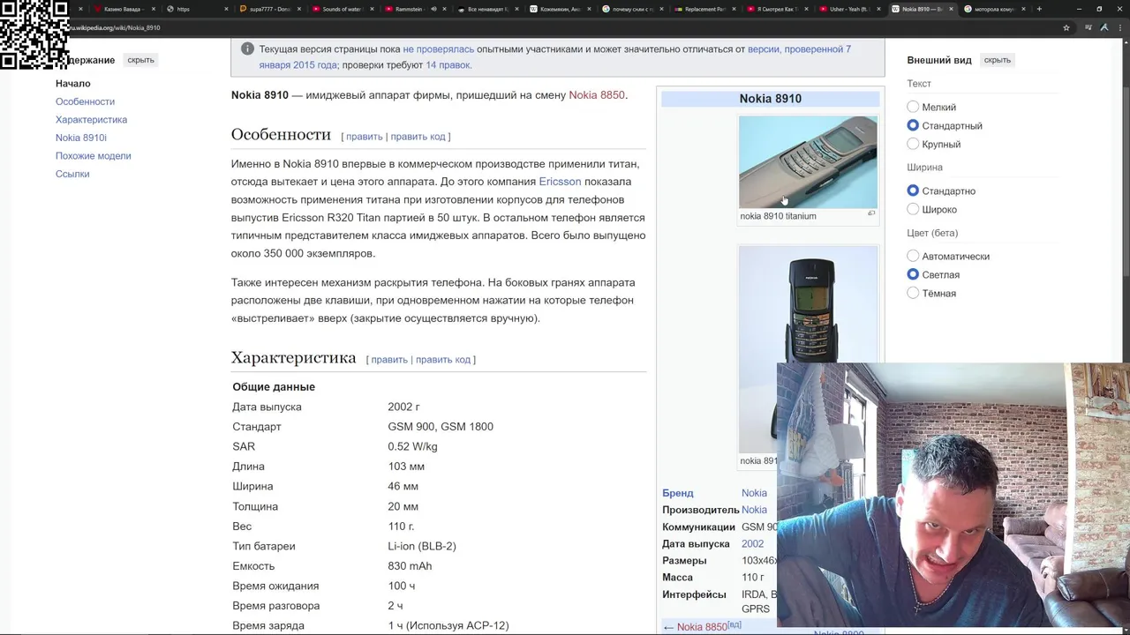Screen dimensions: 1130x635
Task: Close the Replacement Parts tab
Action: [734, 9]
